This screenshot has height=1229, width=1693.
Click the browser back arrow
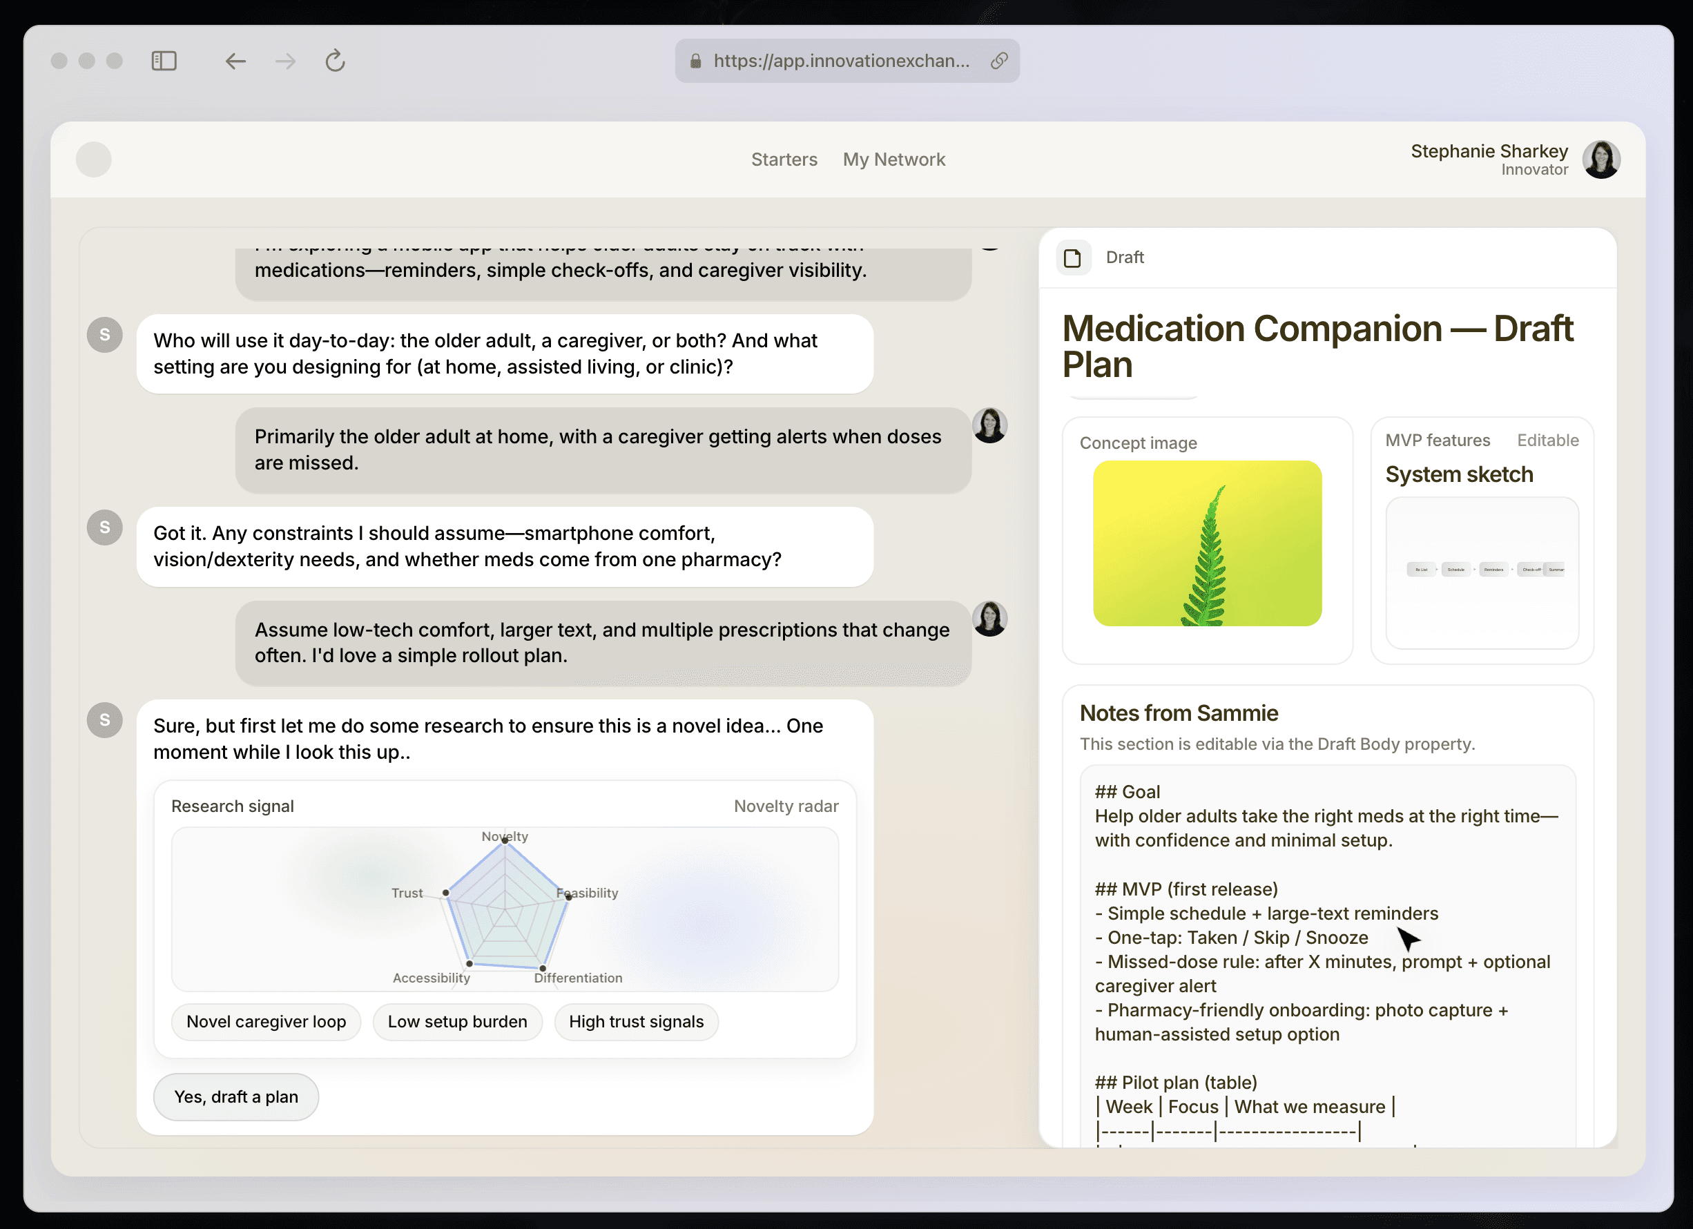(x=235, y=61)
